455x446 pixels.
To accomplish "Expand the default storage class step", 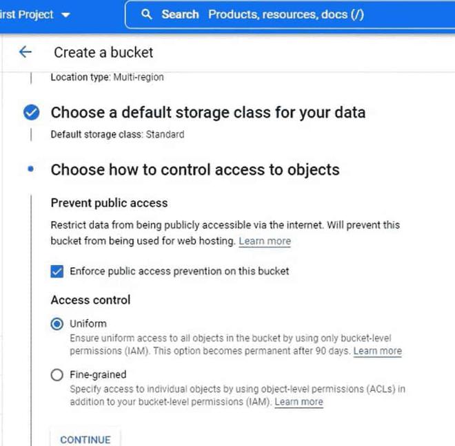I will pyautogui.click(x=208, y=113).
